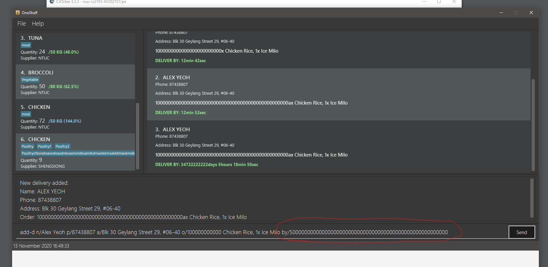Click CHICKEN quantity /50 KG (144.0%)
Image resolution: width=548 pixels, height=267 pixels.
coord(65,121)
